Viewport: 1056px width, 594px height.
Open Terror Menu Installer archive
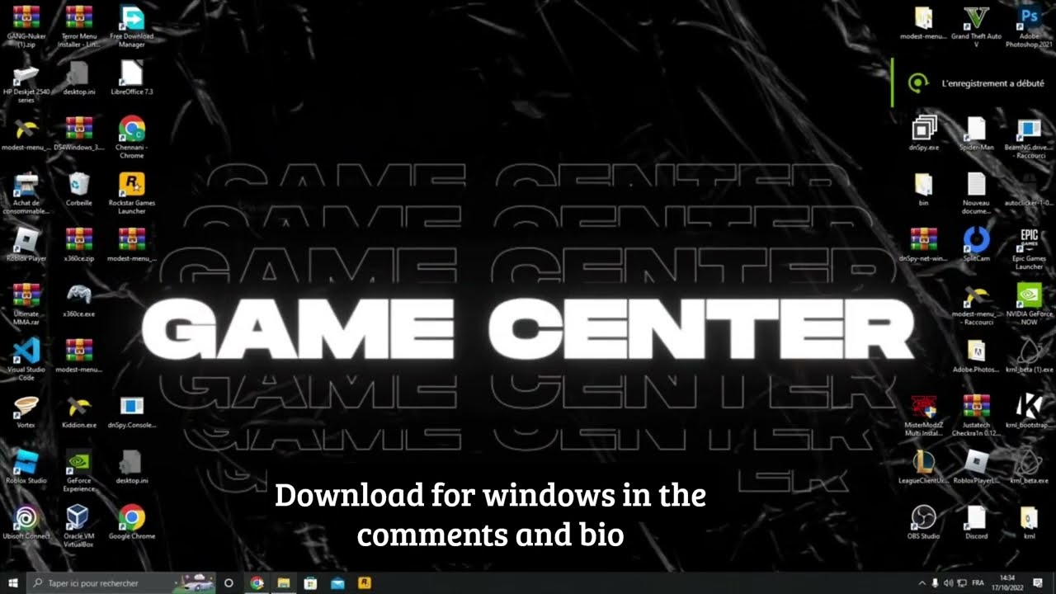point(79,26)
